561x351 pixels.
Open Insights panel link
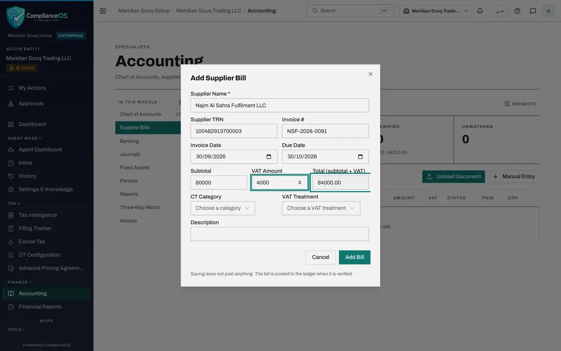click(x=520, y=104)
